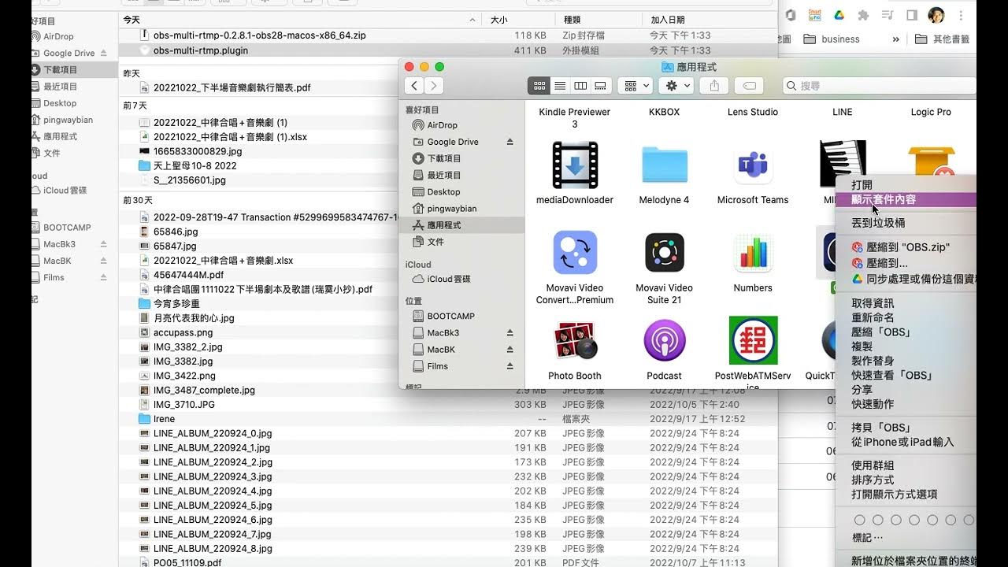Viewport: 1008px width, 567px height.
Task: Switch Applications window to list view
Action: 560,85
